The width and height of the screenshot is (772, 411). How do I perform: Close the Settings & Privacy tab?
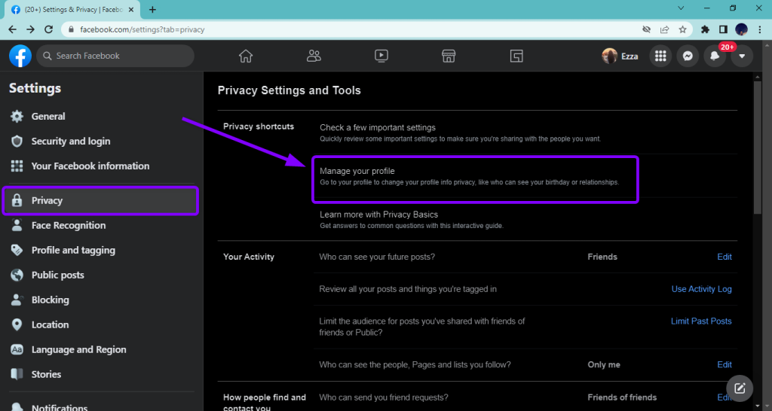pos(131,9)
